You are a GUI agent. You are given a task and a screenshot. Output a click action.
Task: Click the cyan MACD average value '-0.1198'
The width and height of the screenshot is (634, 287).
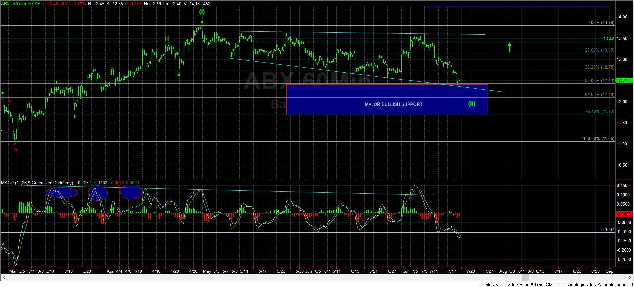[100, 183]
